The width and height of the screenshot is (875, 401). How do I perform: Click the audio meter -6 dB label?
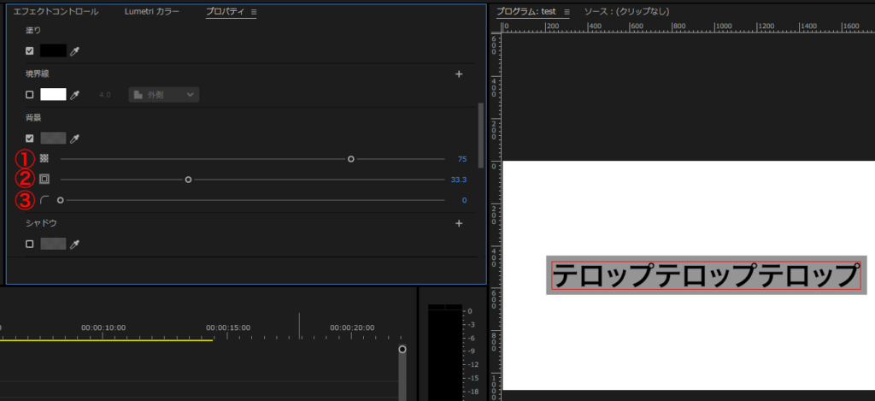pos(472,338)
